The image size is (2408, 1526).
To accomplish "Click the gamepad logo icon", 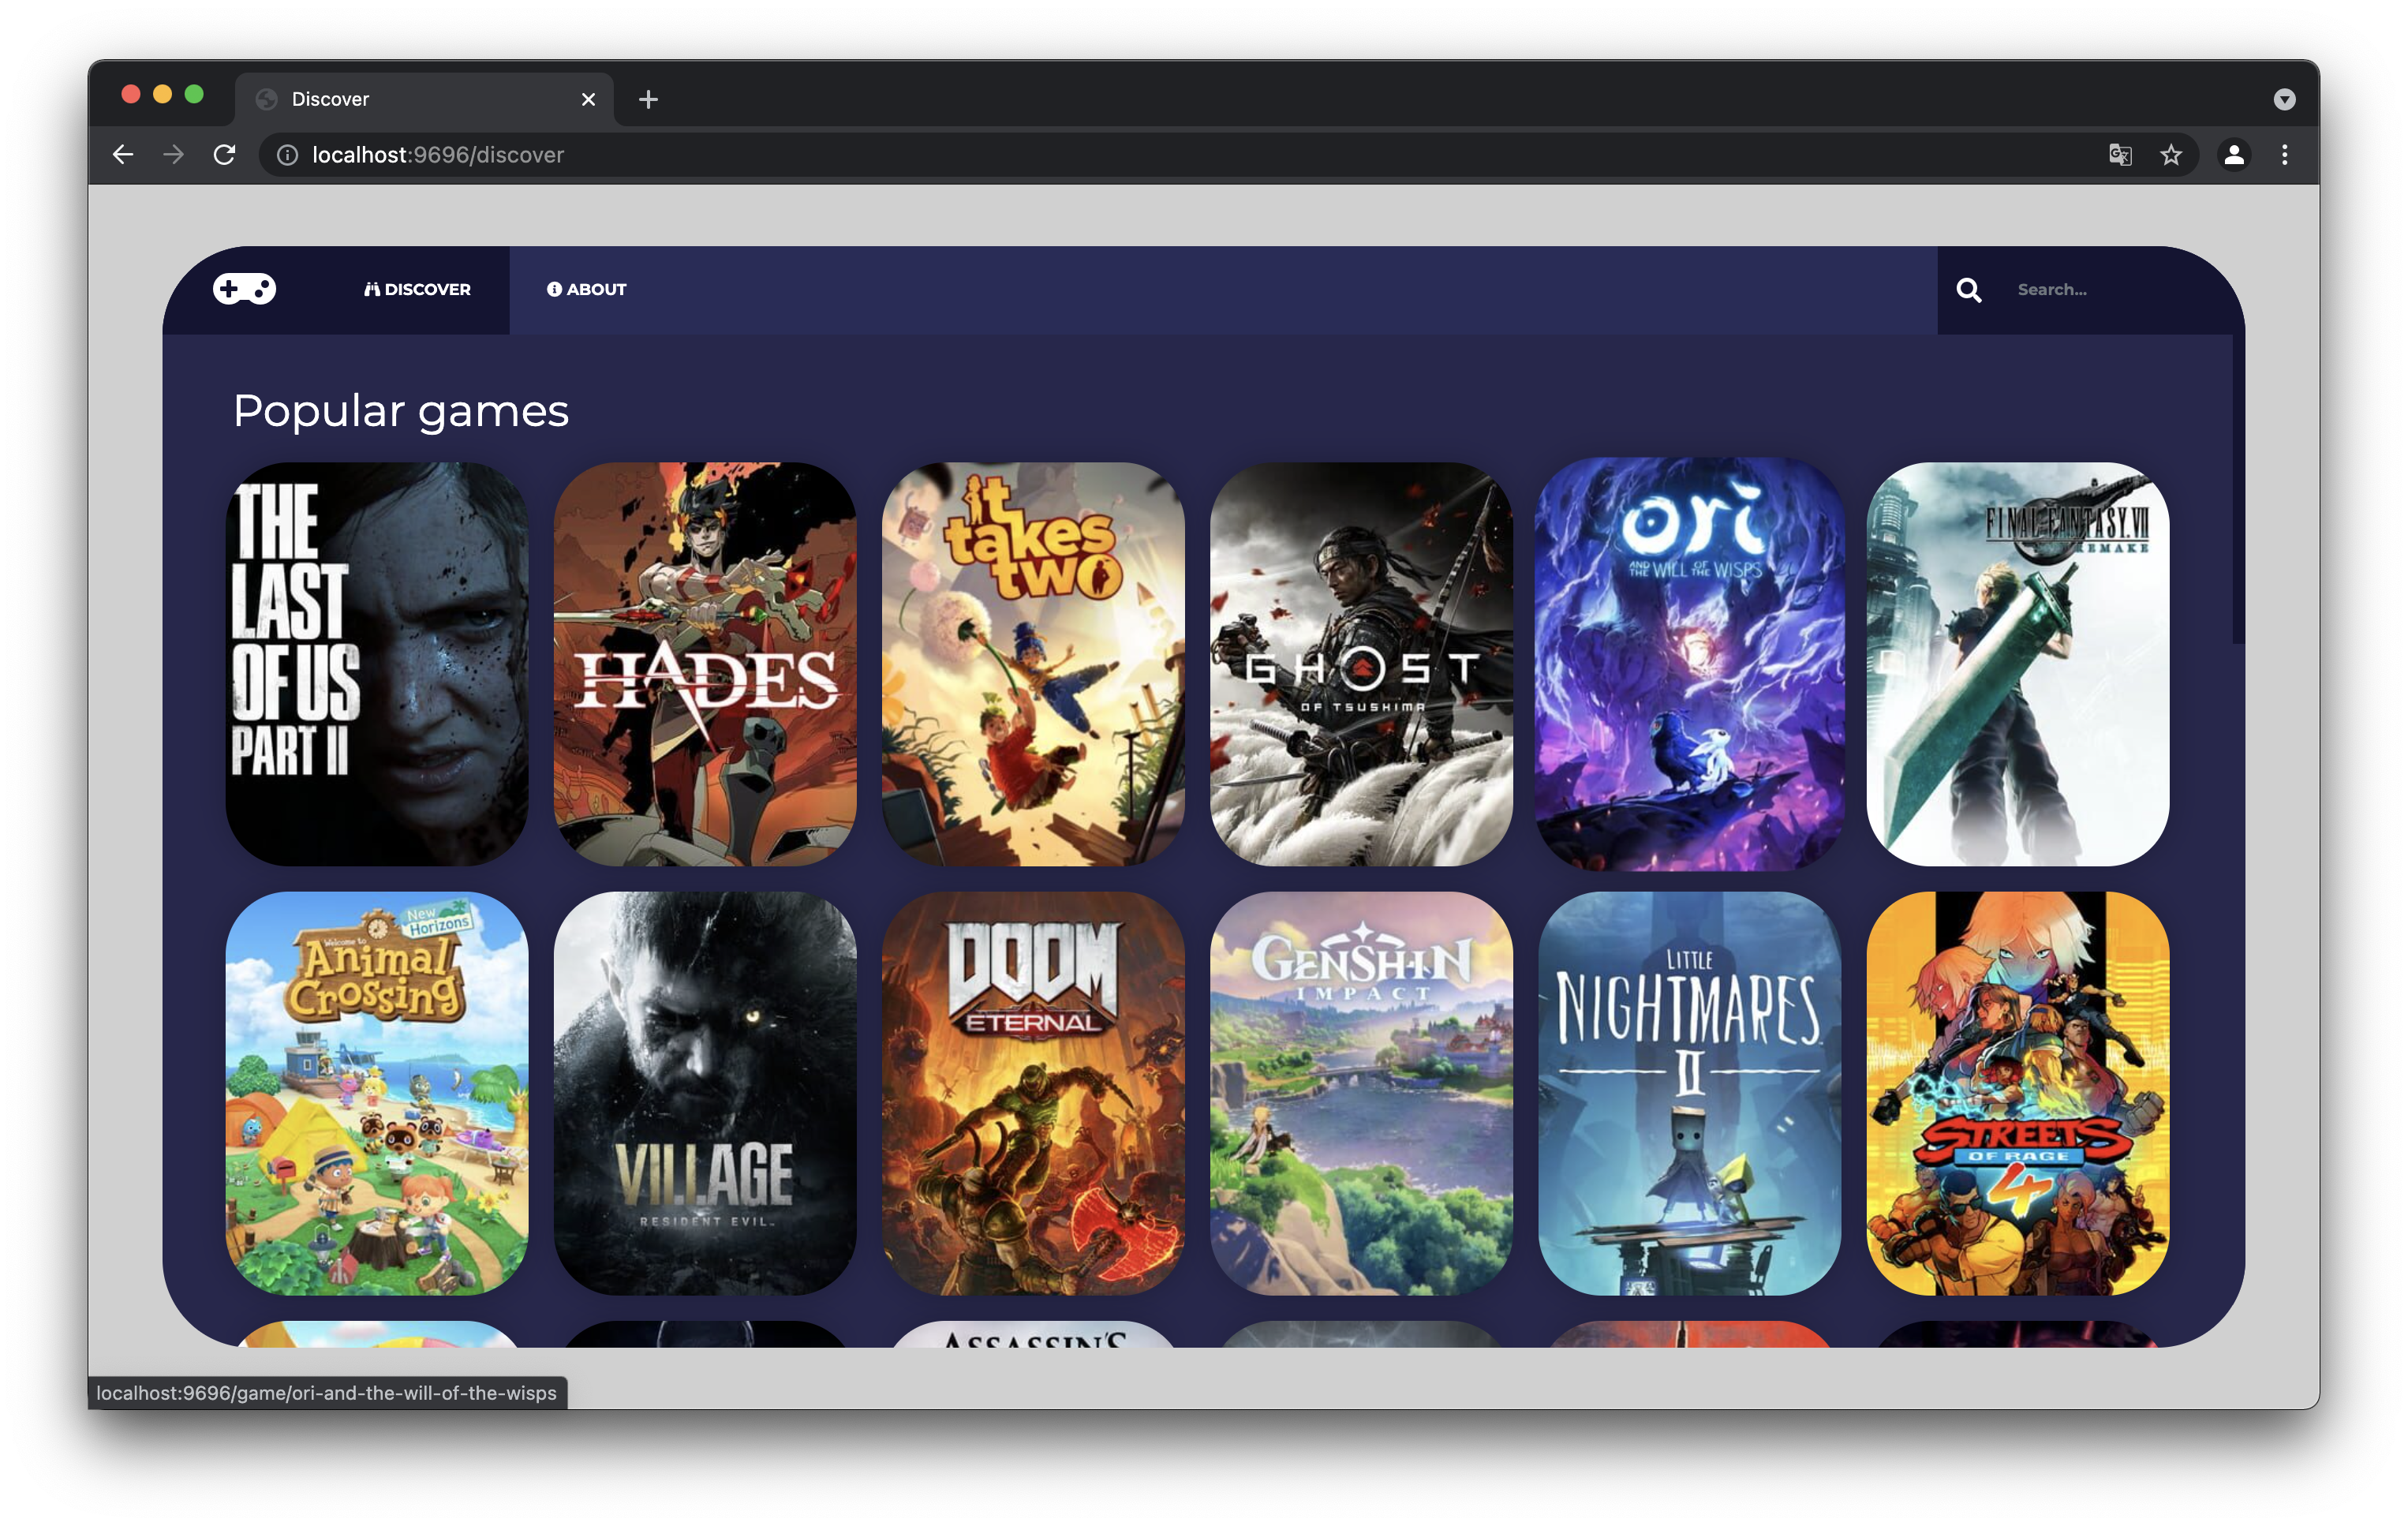I will point(244,289).
